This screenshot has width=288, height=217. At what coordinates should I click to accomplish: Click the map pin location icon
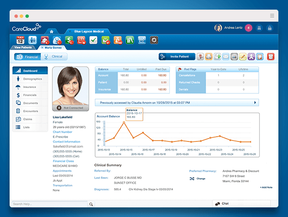200,57
